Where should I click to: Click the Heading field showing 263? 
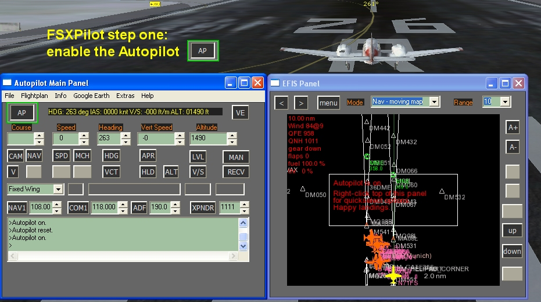(x=109, y=139)
